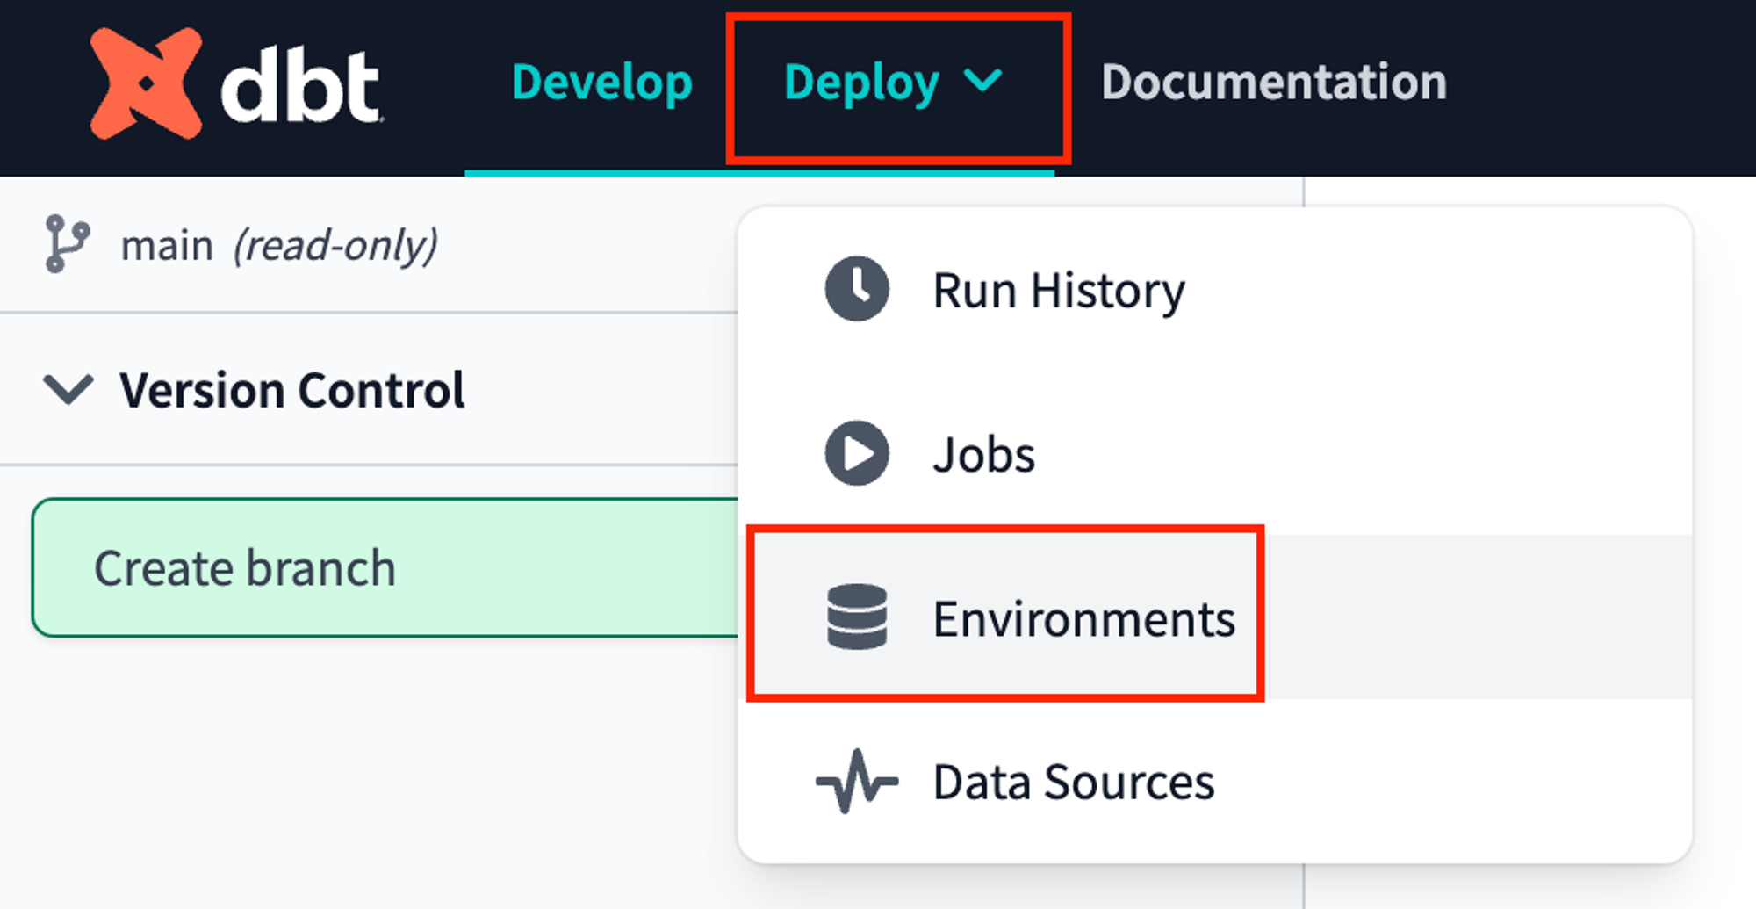Viewport: 1756px width, 909px height.
Task: Switch to the Develop tab
Action: click(x=603, y=82)
